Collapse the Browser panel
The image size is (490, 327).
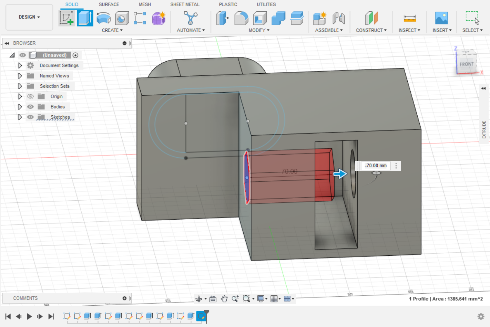point(7,43)
